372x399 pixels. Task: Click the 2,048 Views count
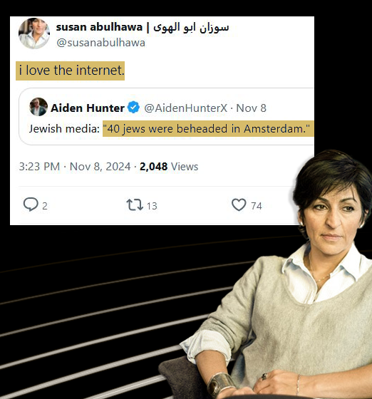[x=169, y=167]
